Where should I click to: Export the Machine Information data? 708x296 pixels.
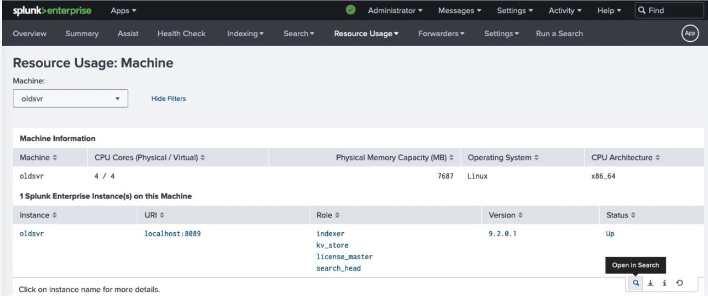click(x=649, y=282)
